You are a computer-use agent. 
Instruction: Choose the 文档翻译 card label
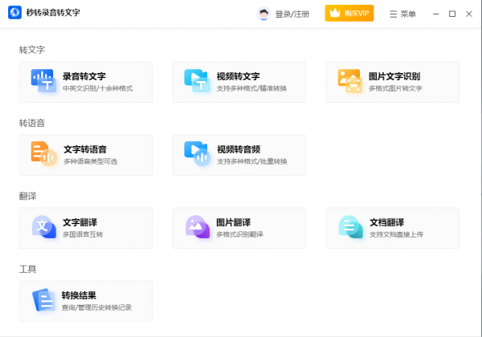386,222
